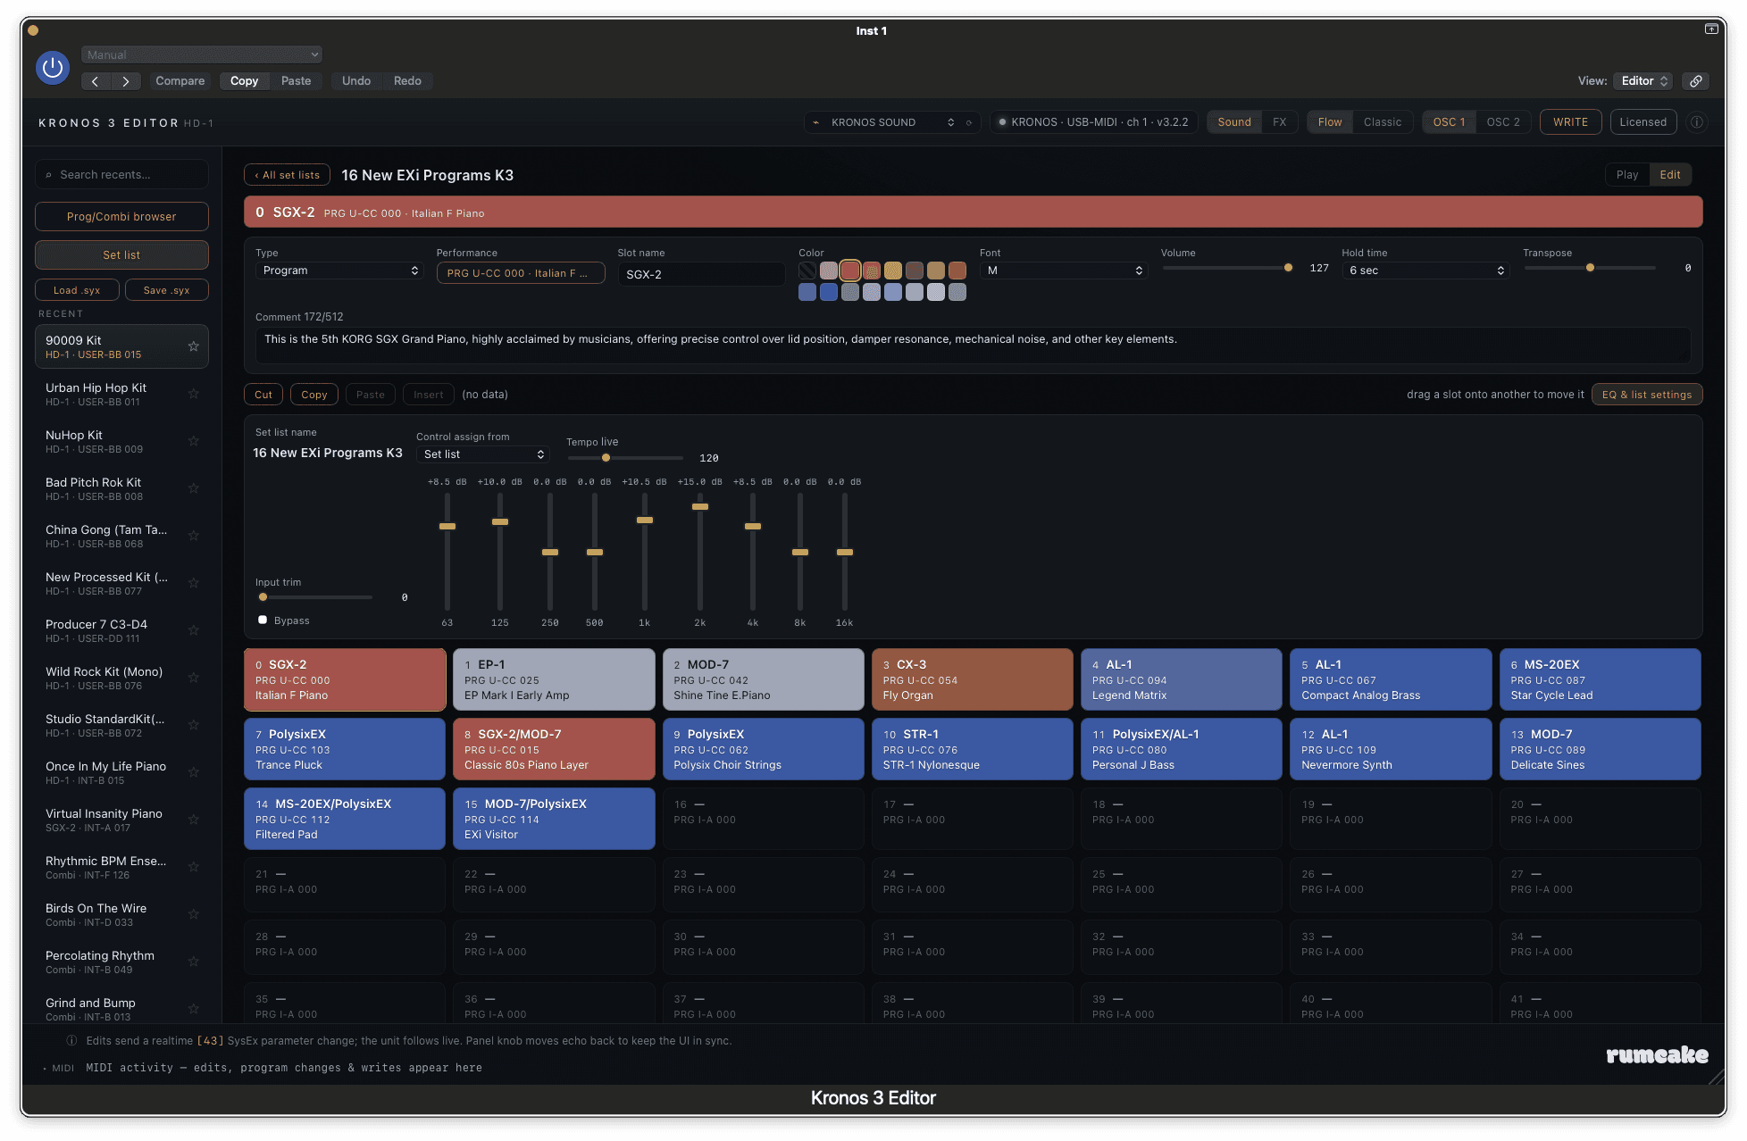Star the Studio StandardKit item

point(193,725)
